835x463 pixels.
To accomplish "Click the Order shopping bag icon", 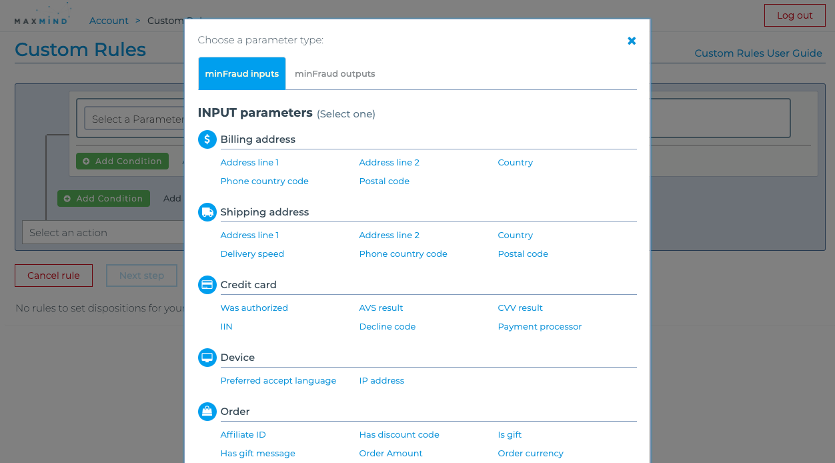I will point(207,412).
